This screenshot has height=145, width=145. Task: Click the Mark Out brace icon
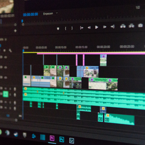coord(72,28)
